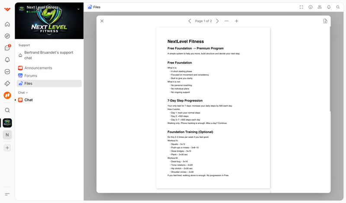The width and height of the screenshot is (346, 203).
Task: Open the menu lines icon at bottom
Action: click(x=7, y=194)
